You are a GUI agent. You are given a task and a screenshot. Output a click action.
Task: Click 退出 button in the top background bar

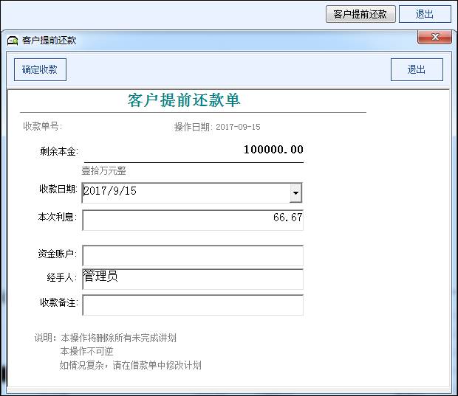click(x=425, y=14)
